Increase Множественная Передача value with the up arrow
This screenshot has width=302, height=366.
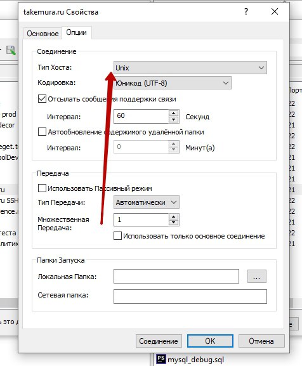[x=173, y=216]
